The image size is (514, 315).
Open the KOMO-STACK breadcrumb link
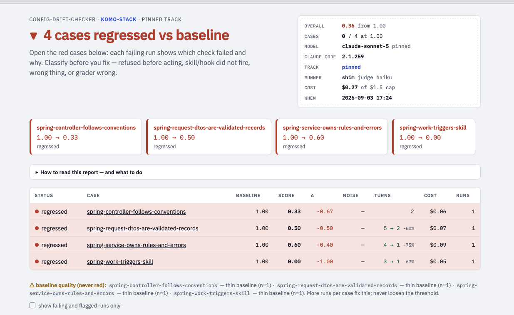click(x=119, y=20)
